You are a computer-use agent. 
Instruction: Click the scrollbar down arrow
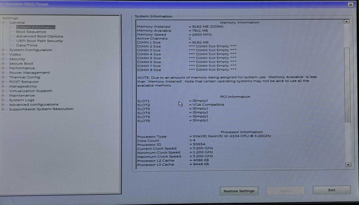(348, 165)
